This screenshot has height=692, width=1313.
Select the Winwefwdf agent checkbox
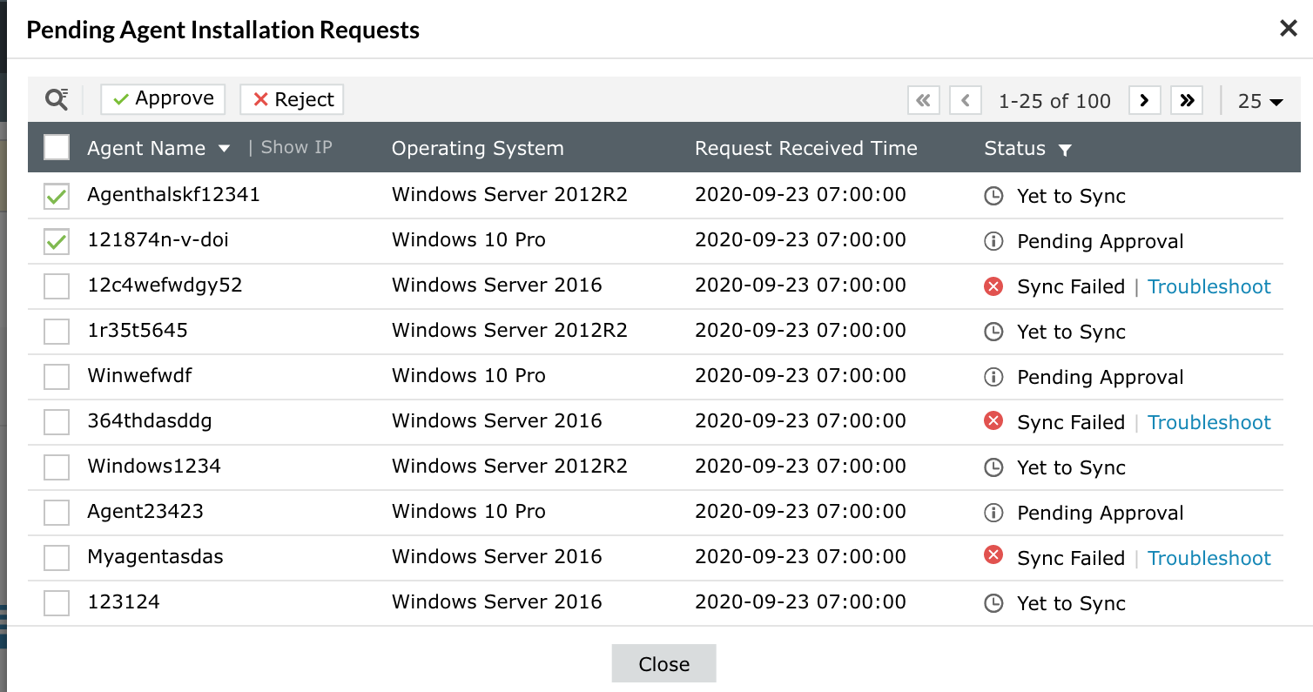click(57, 377)
